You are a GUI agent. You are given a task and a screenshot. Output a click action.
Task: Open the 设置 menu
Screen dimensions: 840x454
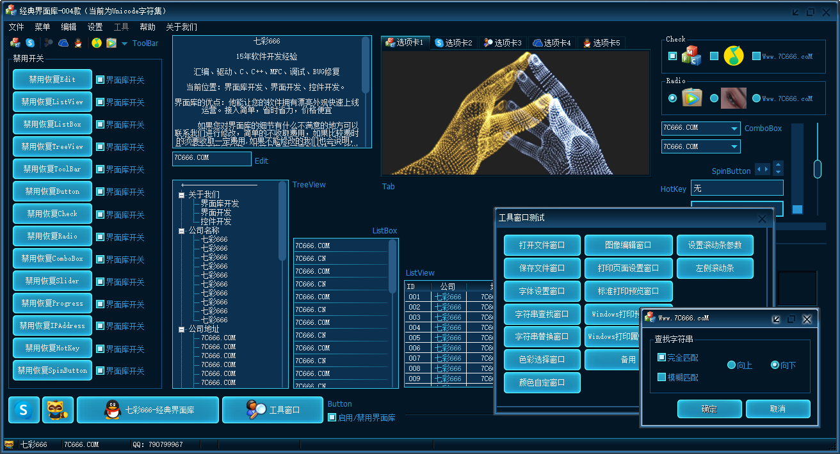[95, 27]
